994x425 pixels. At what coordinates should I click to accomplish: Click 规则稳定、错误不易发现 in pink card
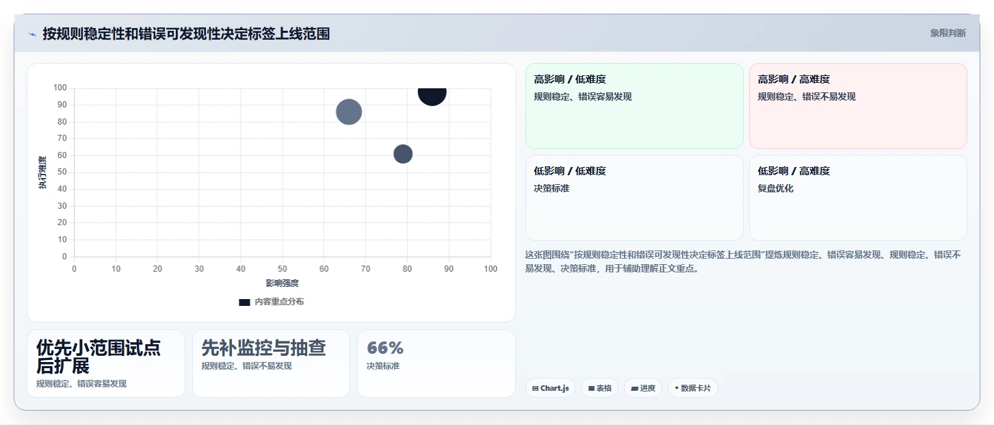tap(807, 96)
